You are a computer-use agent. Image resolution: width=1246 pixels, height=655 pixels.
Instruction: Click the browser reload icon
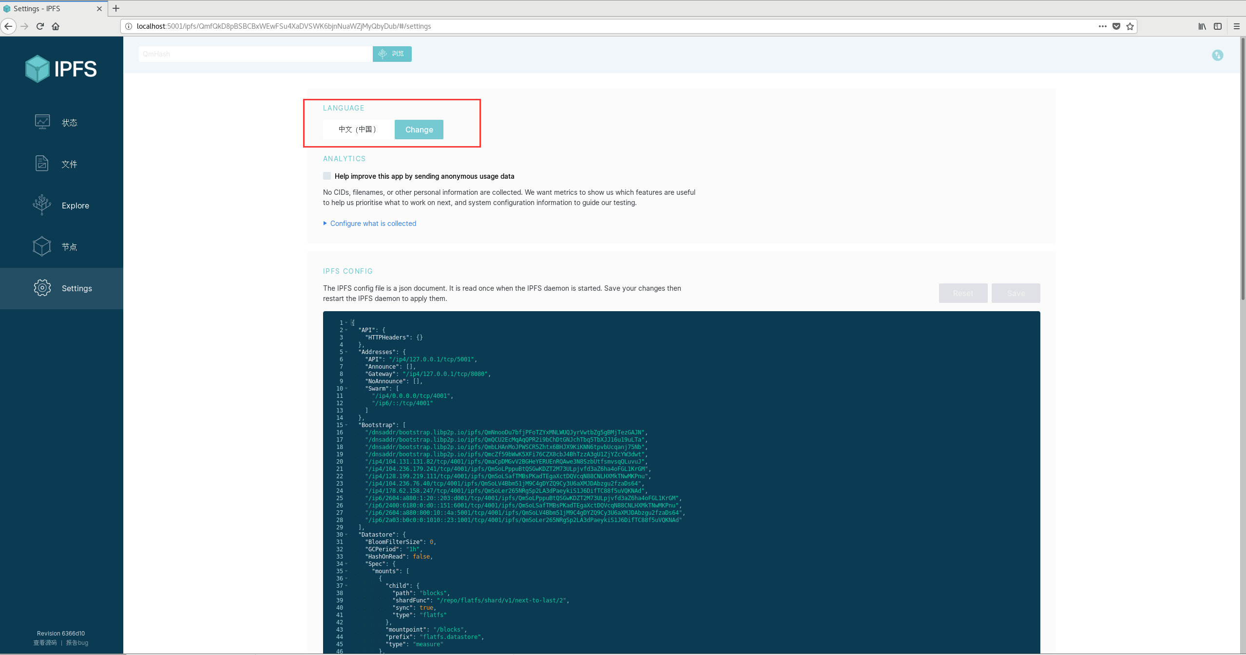point(40,26)
